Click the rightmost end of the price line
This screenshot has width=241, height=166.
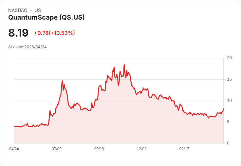pyautogui.click(x=223, y=108)
